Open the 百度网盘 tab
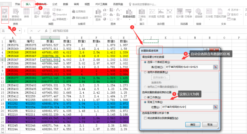 pyautogui.click(x=118, y=4)
